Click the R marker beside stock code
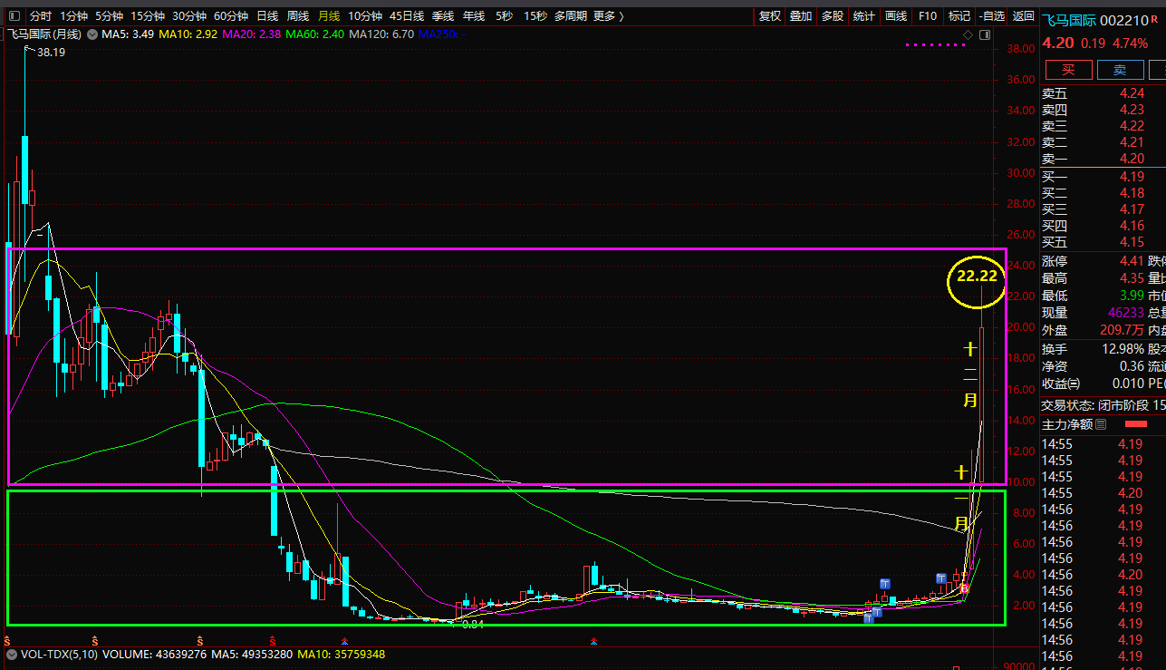The width and height of the screenshot is (1166, 670). point(1154,20)
